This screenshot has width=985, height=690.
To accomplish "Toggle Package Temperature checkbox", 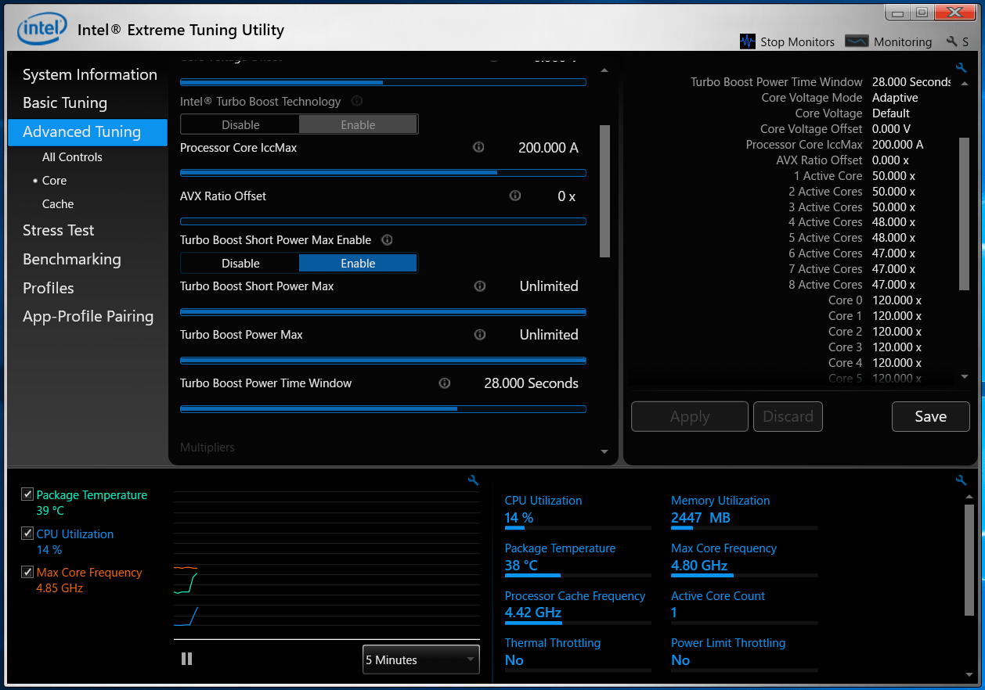I will point(27,494).
